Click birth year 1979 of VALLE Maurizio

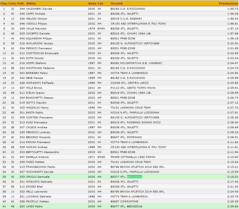(x=91, y=28)
